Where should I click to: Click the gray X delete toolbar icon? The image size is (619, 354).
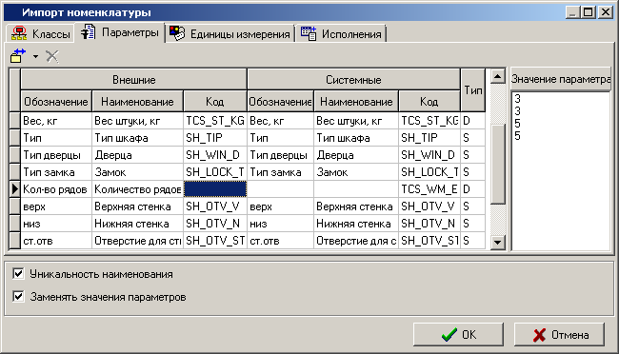coord(52,56)
